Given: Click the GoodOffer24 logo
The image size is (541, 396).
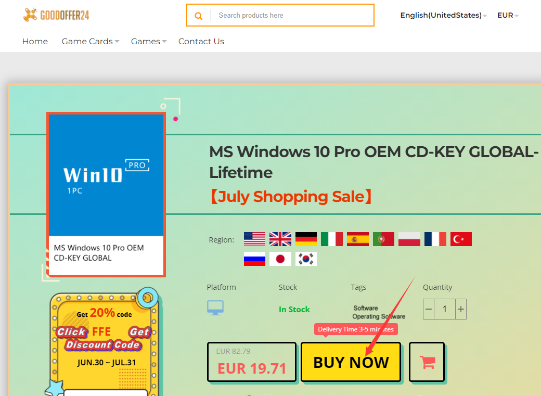Looking at the screenshot, I should point(56,15).
